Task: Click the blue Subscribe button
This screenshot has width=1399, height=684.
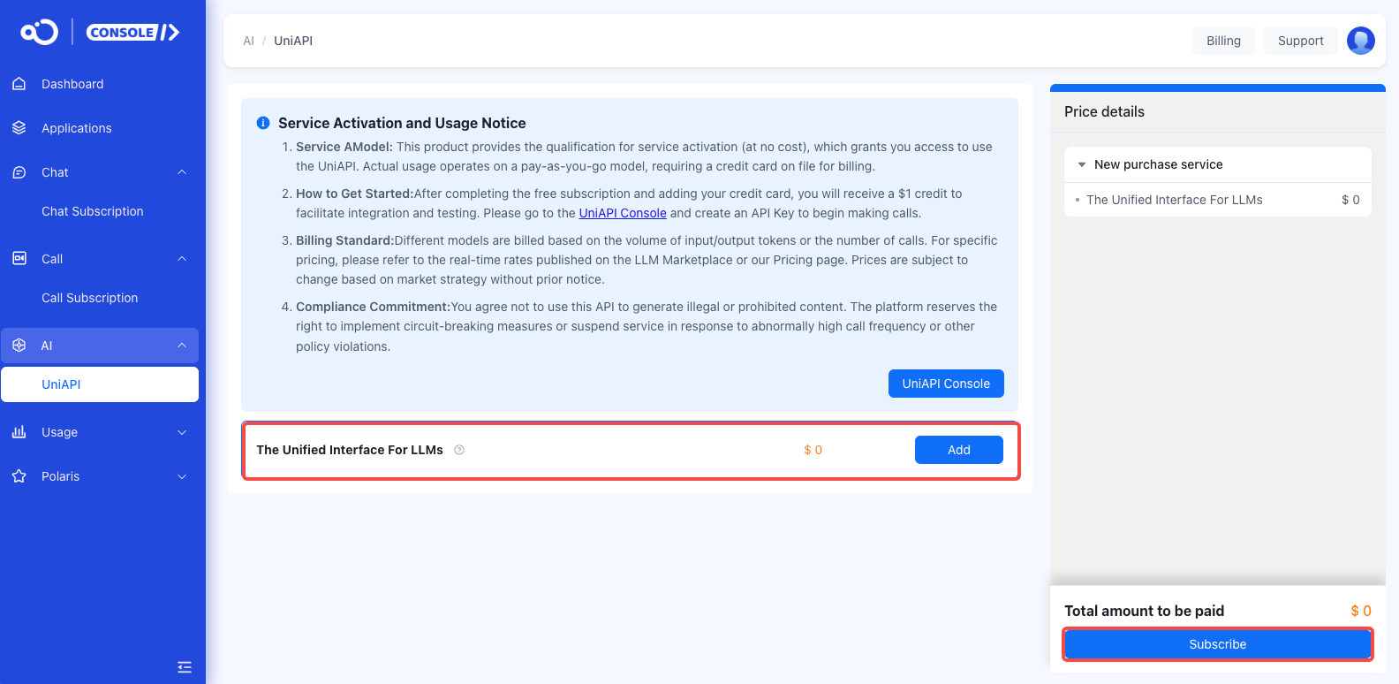Action: click(x=1218, y=644)
